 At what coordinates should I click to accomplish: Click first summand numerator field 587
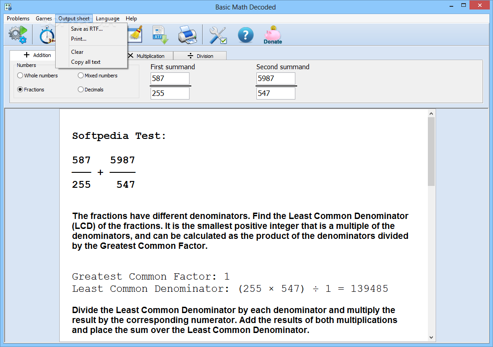tap(170, 78)
